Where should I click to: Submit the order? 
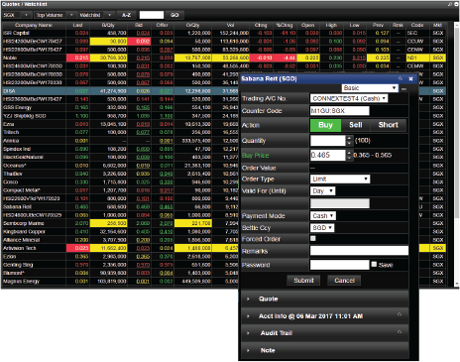pyautogui.click(x=303, y=281)
